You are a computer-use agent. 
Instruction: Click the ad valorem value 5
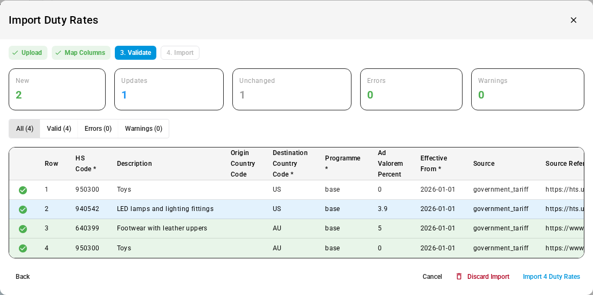tap(380, 229)
